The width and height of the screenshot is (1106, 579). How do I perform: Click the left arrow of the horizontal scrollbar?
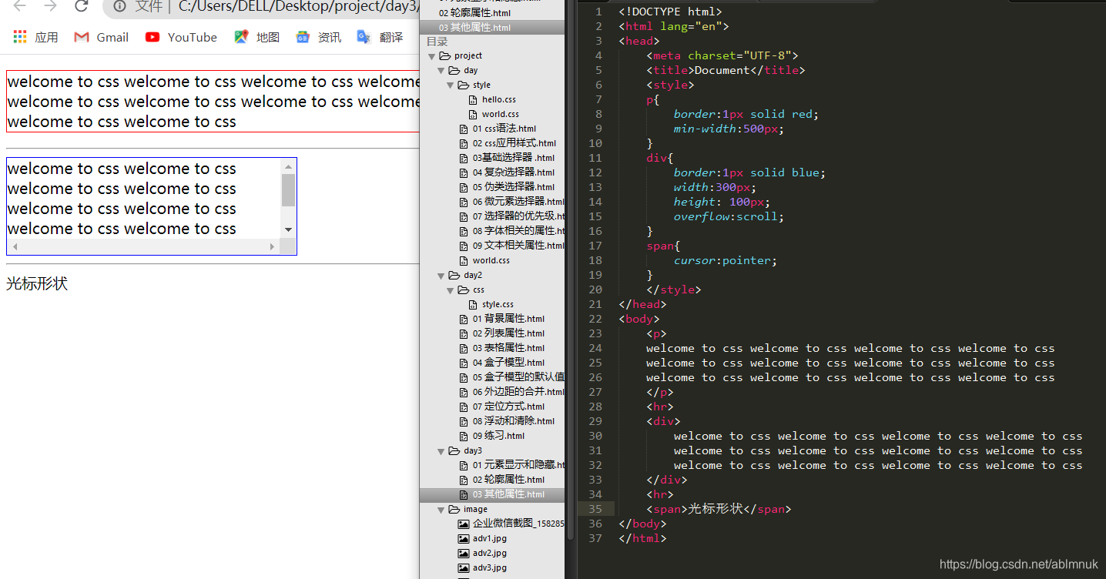click(x=15, y=246)
